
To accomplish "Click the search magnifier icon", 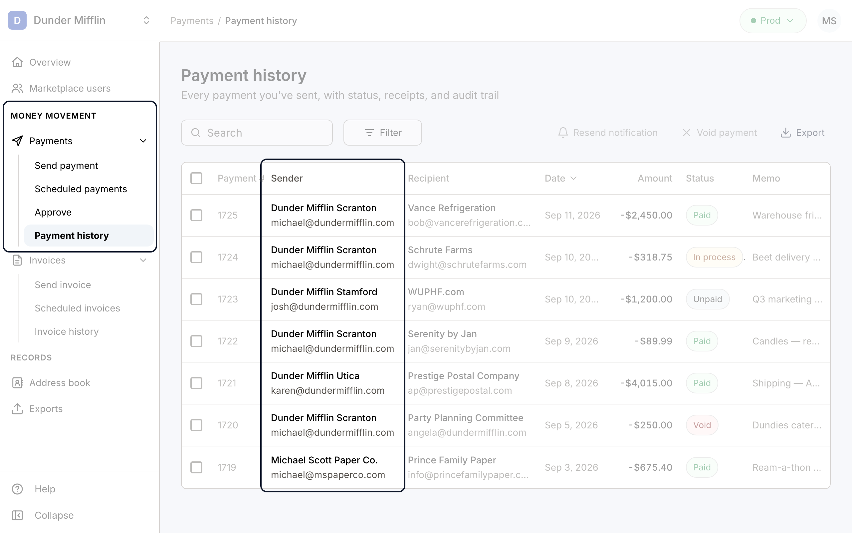I will [x=196, y=133].
